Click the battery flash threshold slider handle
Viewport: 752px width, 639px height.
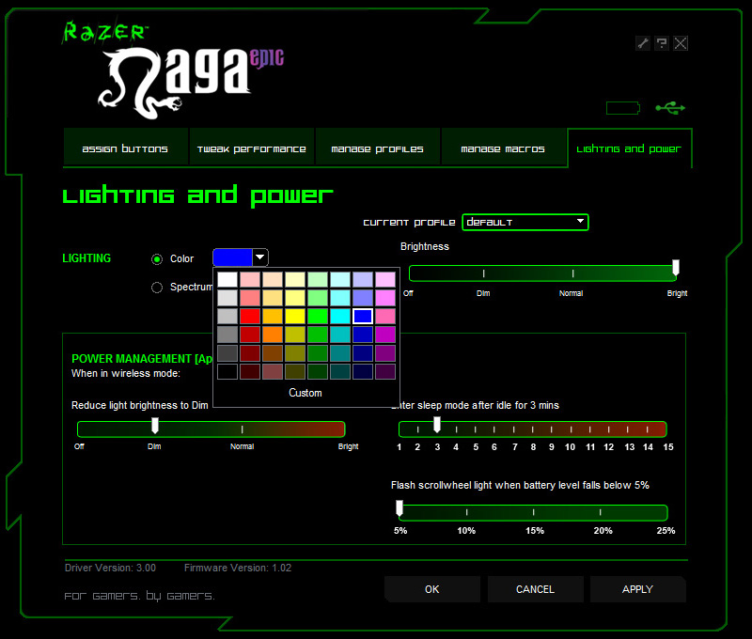pos(399,508)
